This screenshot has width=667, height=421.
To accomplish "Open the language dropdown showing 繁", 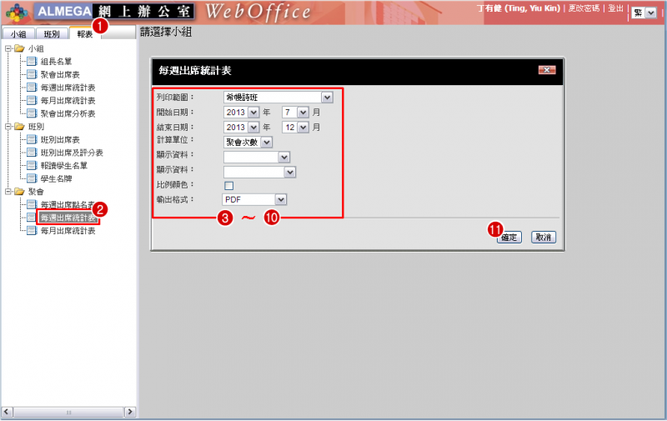I will pyautogui.click(x=644, y=13).
